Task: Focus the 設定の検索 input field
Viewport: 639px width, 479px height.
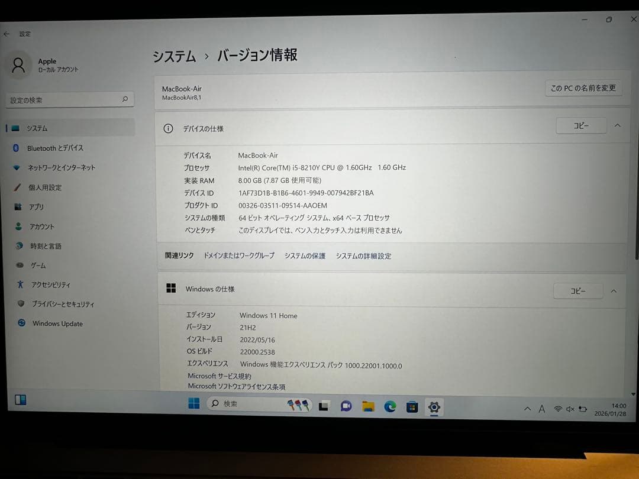Action: coord(70,100)
